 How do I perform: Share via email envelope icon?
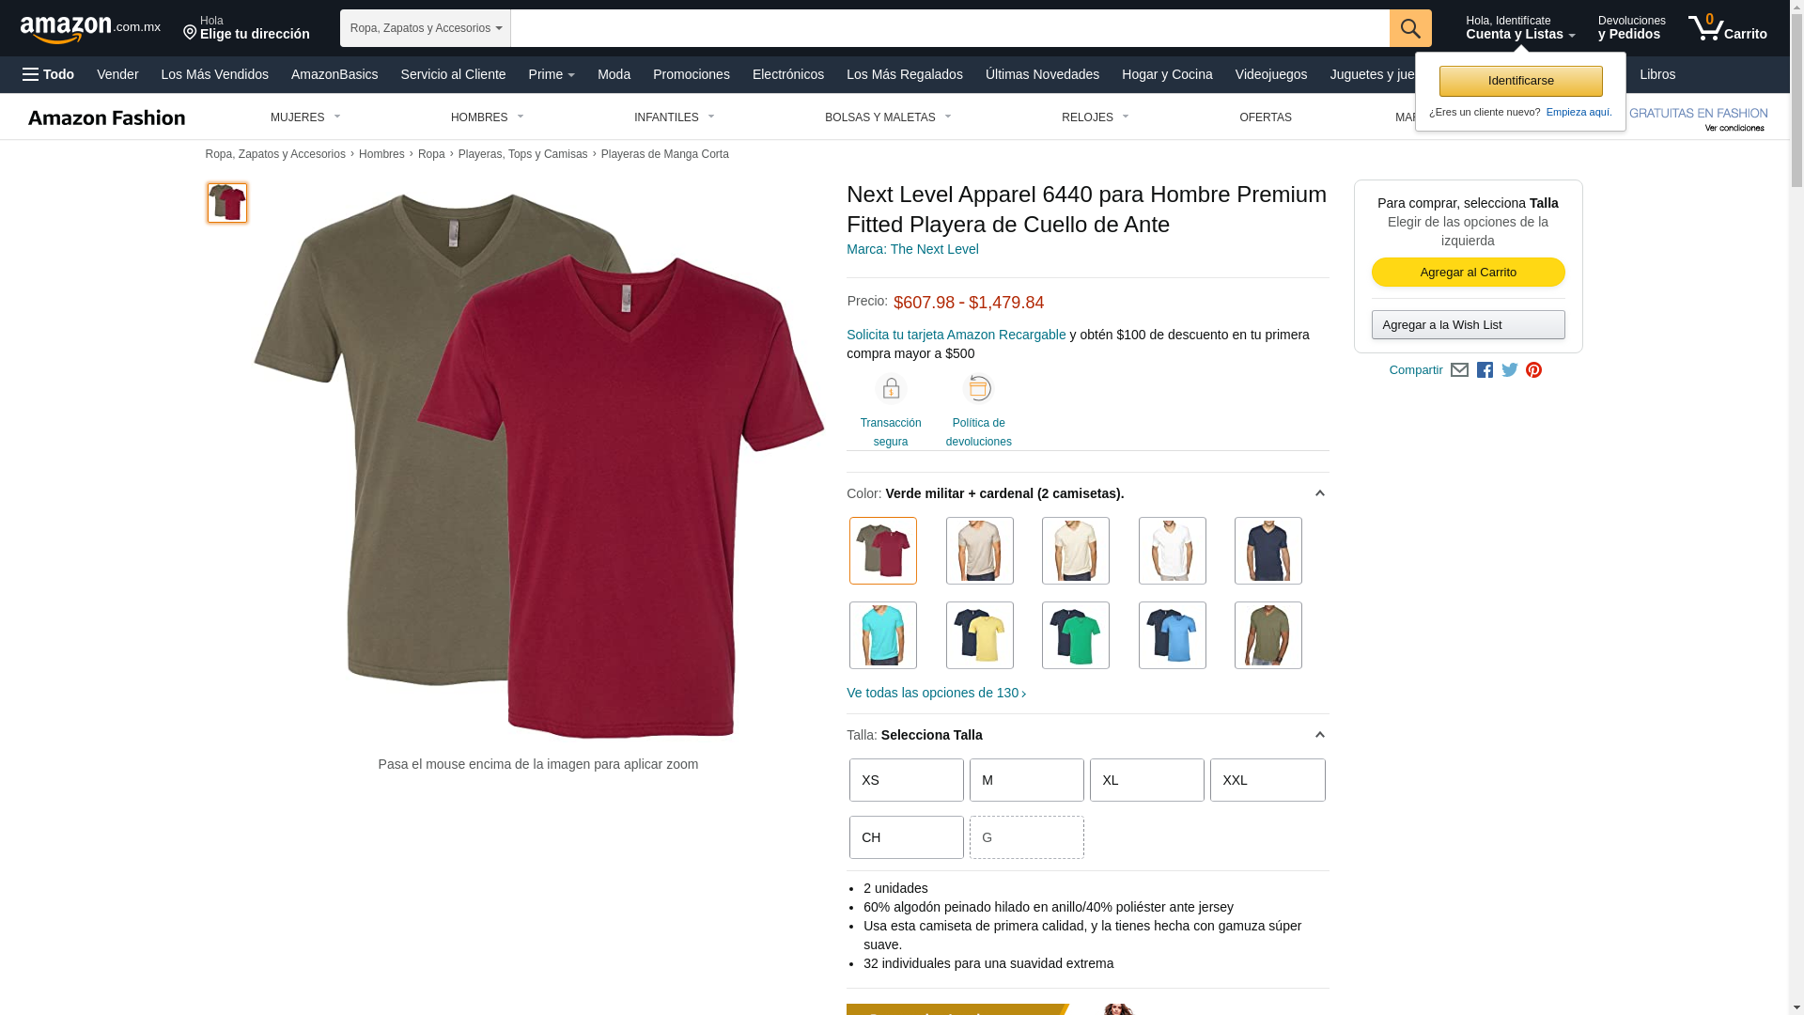tap(1459, 370)
